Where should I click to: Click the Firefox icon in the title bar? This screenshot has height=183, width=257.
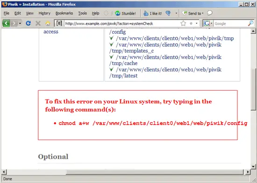pos(5,4)
